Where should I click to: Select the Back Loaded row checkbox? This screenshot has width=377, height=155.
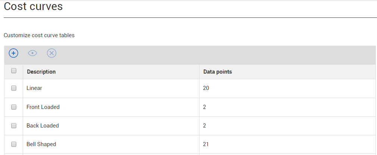point(14,126)
